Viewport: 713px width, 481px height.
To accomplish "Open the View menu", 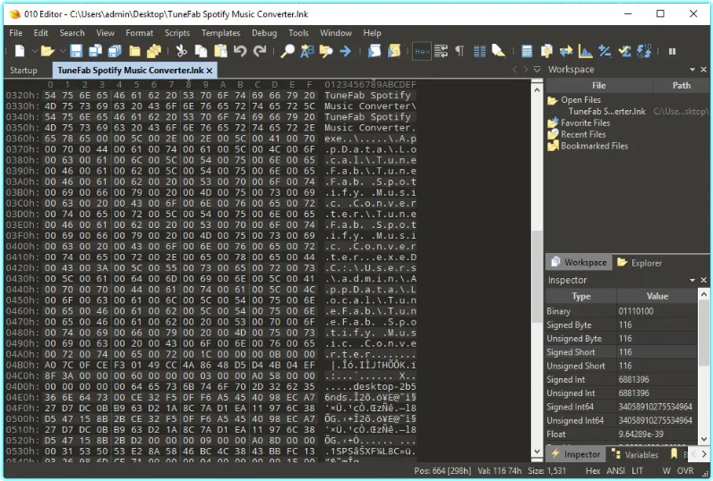I will 105,33.
